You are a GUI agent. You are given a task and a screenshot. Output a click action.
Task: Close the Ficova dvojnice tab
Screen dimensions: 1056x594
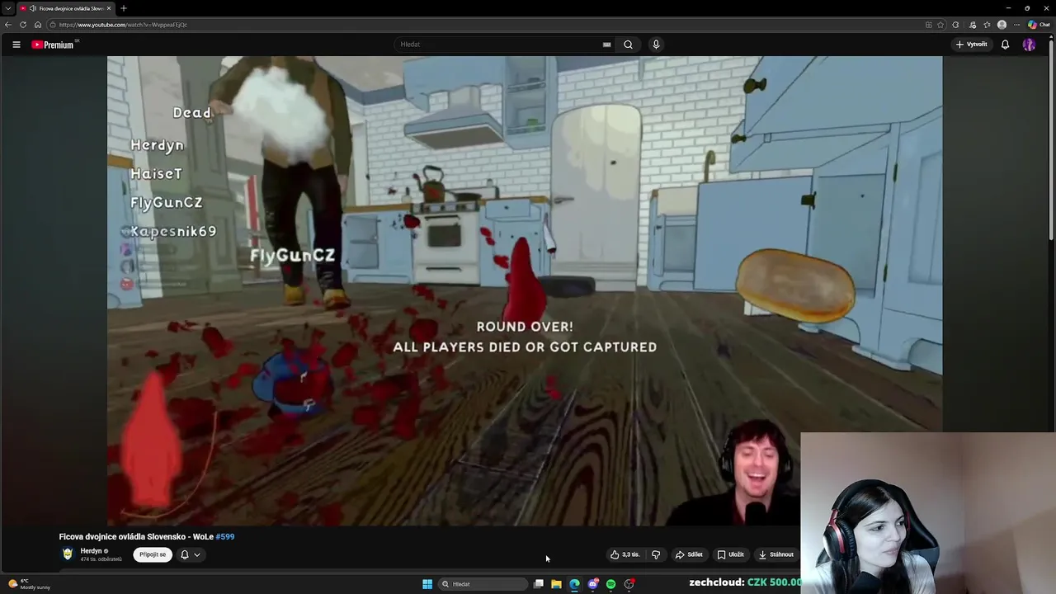coord(110,8)
